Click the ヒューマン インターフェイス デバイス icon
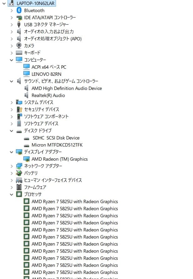 pyautogui.click(x=19, y=181)
